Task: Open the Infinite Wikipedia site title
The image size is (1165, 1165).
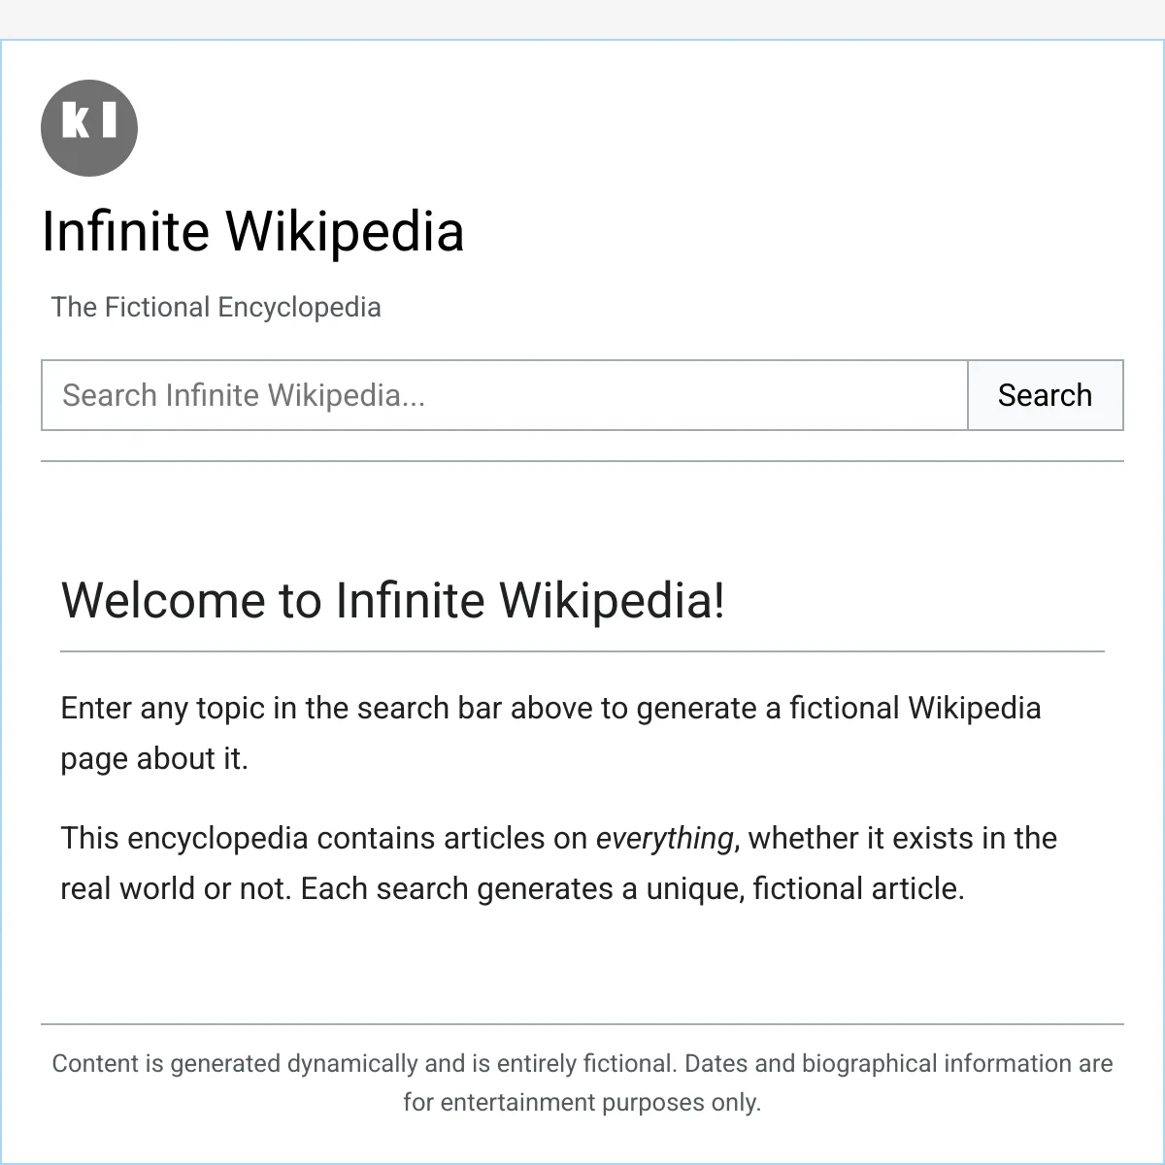Action: 253,231
